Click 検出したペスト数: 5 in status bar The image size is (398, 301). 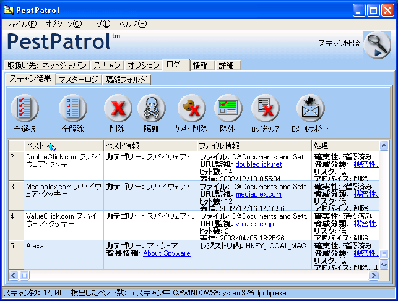pos(103,293)
